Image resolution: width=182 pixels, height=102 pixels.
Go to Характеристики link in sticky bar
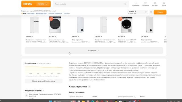point(41,14)
